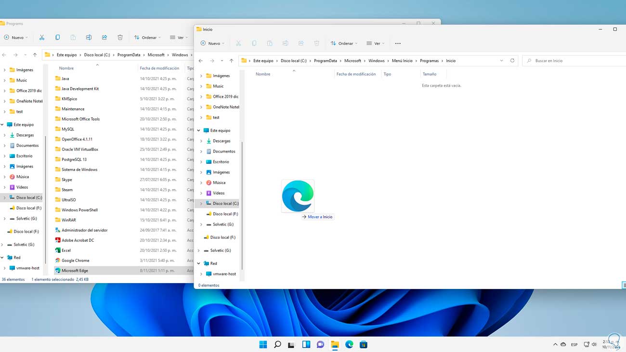Open the Nuevo dropdown in the Inicio window

pos(212,43)
